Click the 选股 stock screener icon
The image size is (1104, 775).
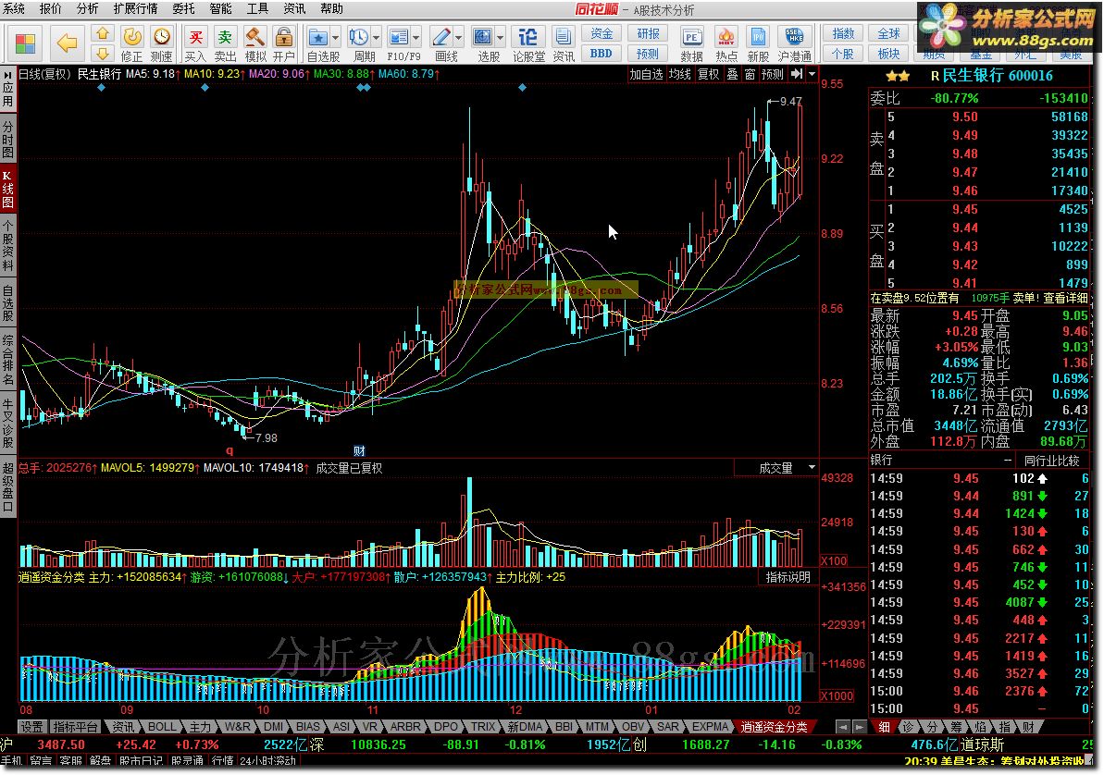tap(483, 37)
